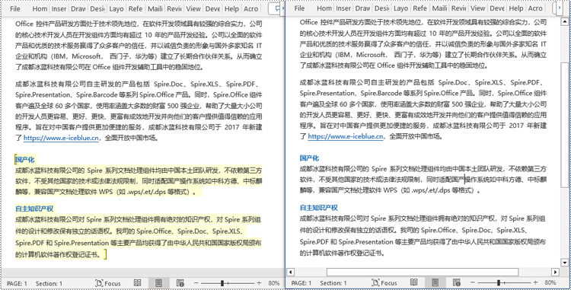Click horizontal scrollbar right arrow in right window
Screen dimensions: 571x290
555,272
